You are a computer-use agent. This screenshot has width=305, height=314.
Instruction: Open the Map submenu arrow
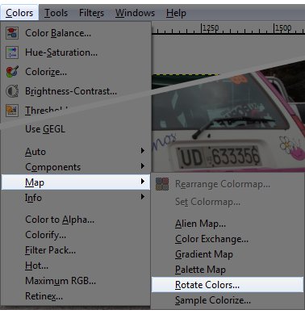143,182
